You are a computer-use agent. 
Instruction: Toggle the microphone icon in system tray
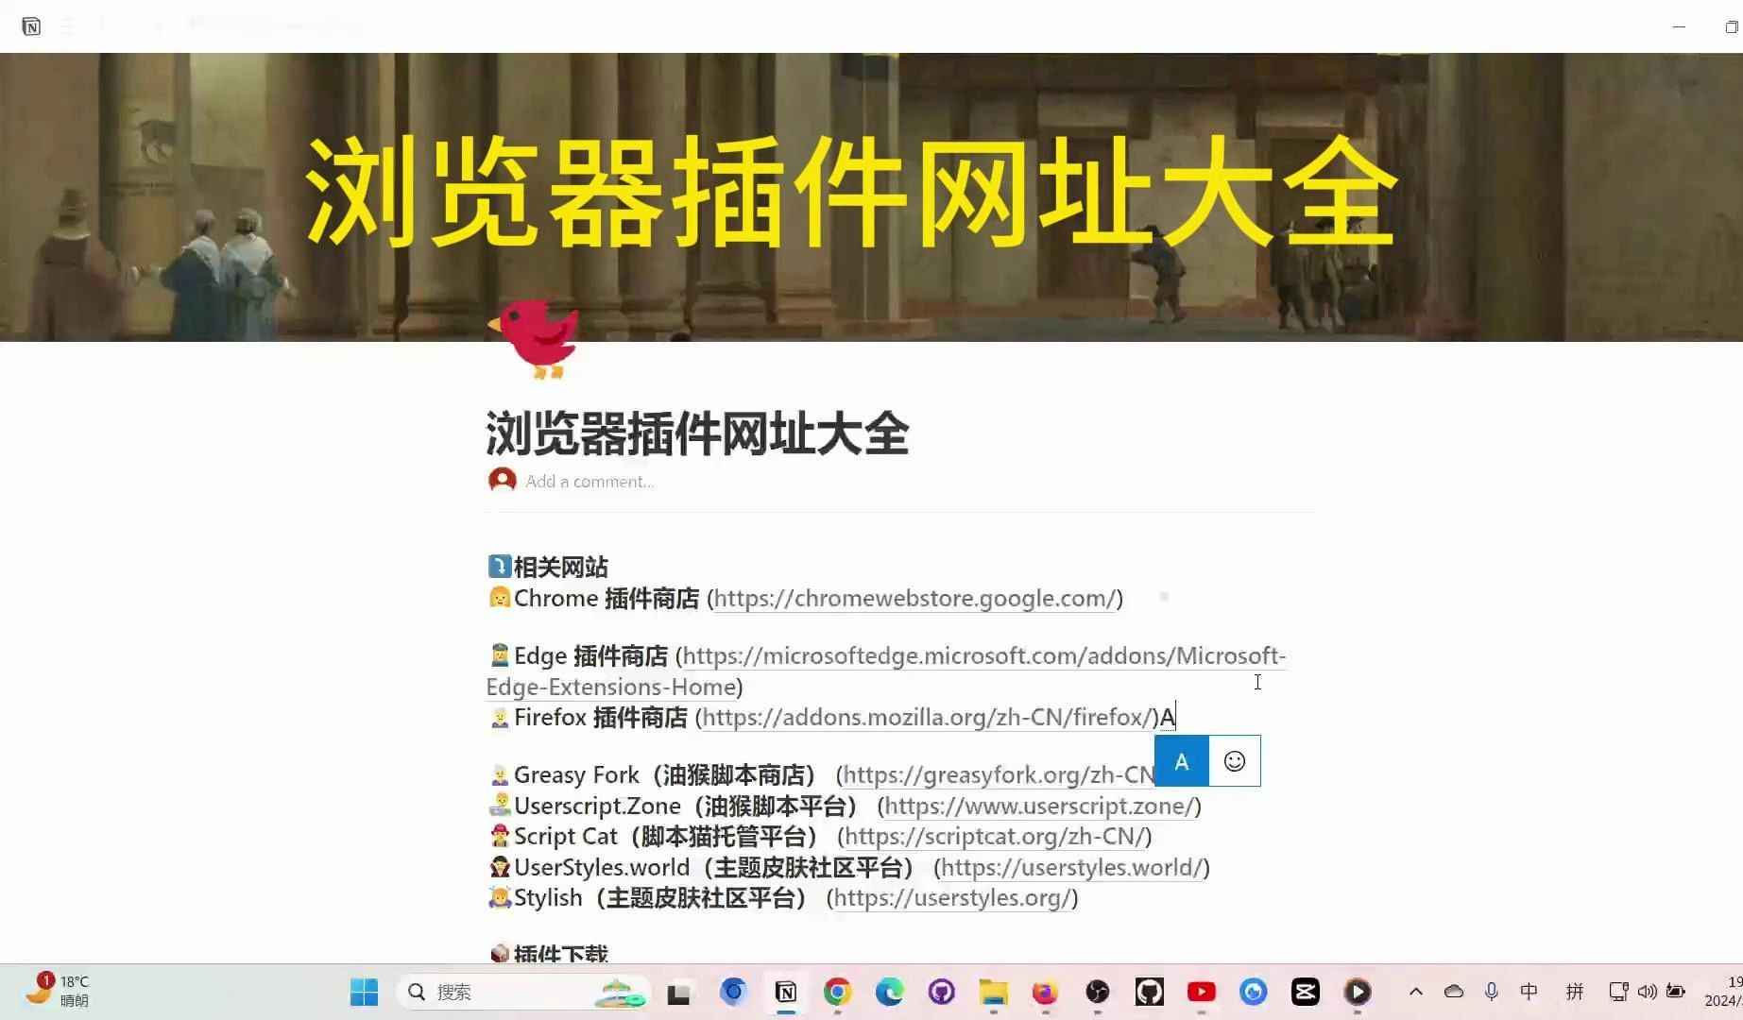coord(1491,991)
